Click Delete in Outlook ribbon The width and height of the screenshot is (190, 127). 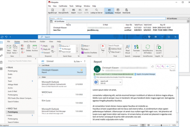[29, 48]
